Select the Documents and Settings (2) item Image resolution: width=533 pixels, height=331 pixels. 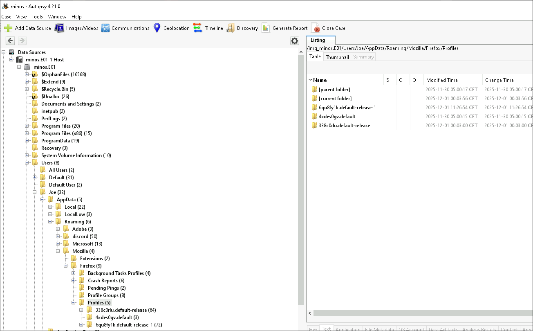(71, 104)
